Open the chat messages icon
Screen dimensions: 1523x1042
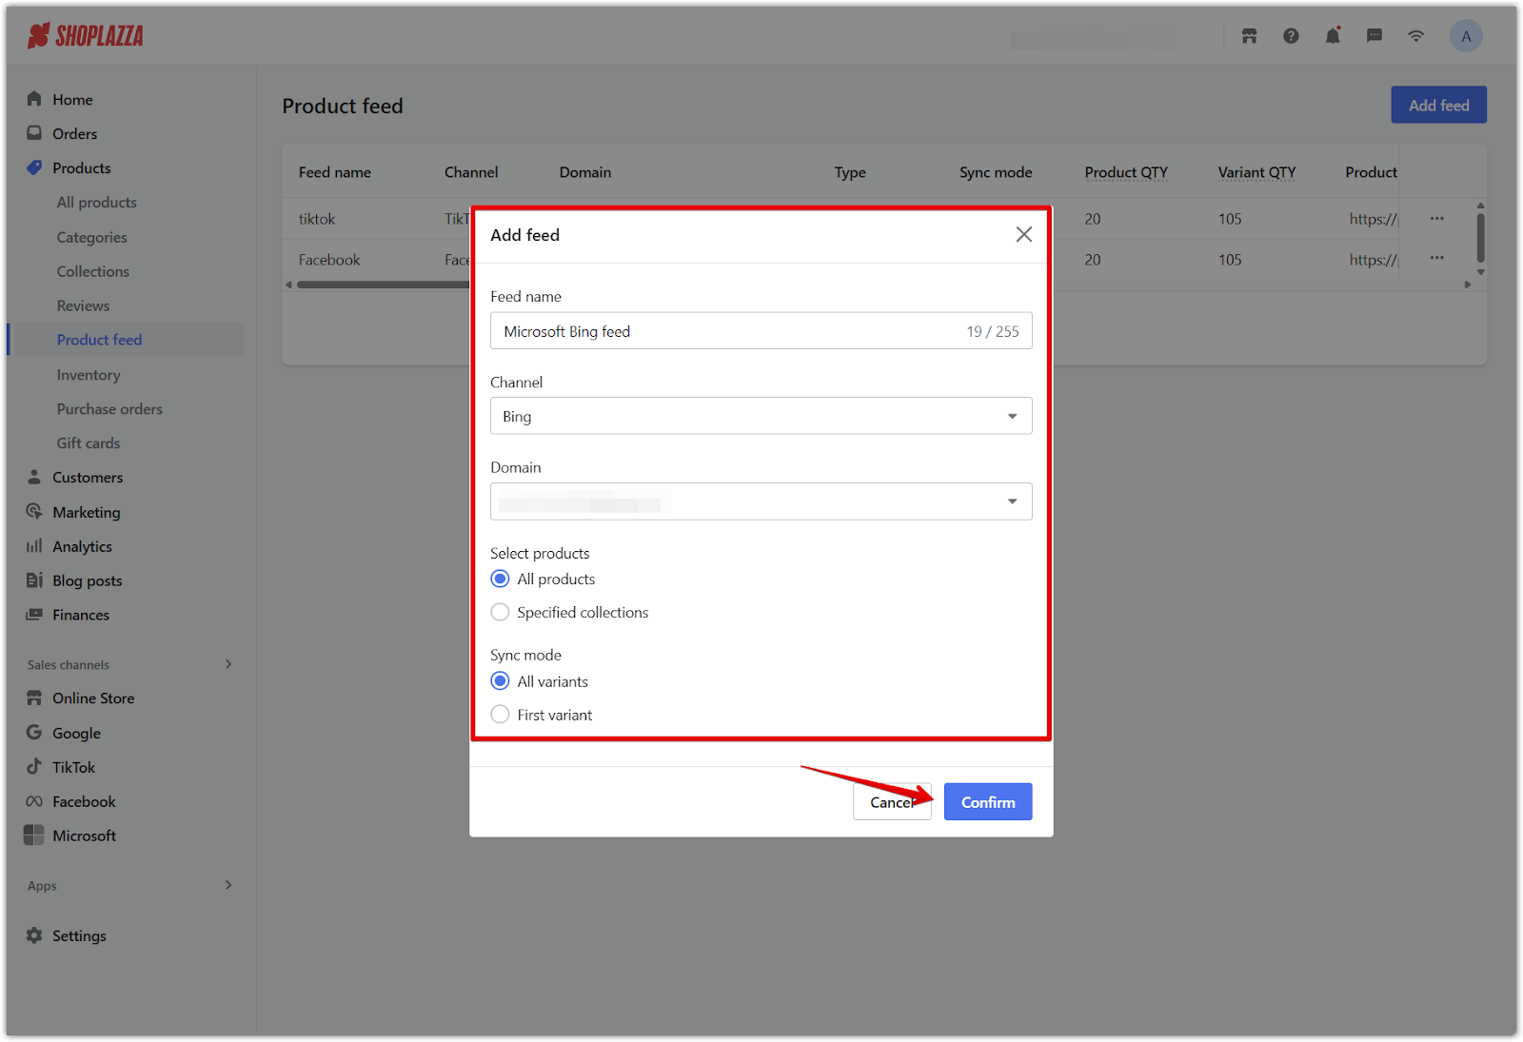coord(1375,36)
